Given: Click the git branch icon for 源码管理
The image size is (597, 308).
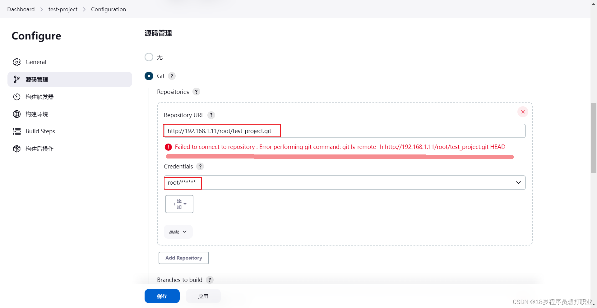Looking at the screenshot, I should 17,80.
